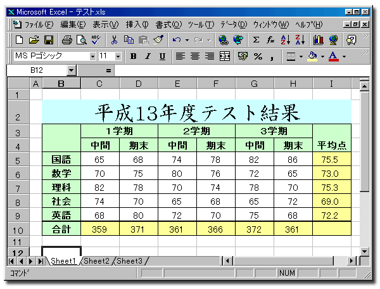Run the ABC spell check

pos(96,40)
